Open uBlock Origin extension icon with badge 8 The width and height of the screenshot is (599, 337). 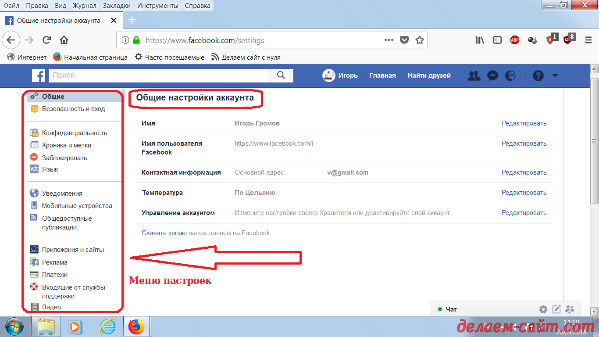[x=568, y=39]
